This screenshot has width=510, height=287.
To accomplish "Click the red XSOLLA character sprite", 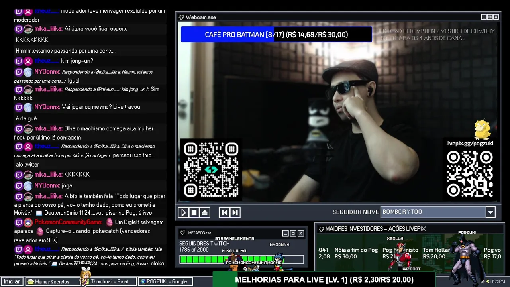I will [400, 256].
